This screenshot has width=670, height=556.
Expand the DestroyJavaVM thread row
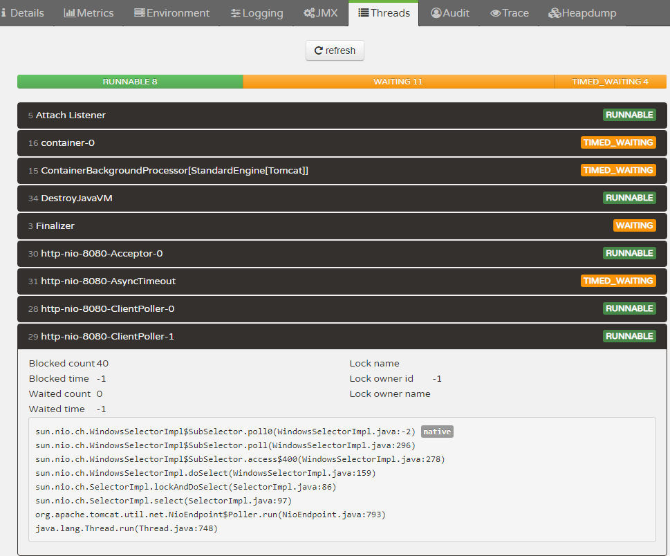342,198
